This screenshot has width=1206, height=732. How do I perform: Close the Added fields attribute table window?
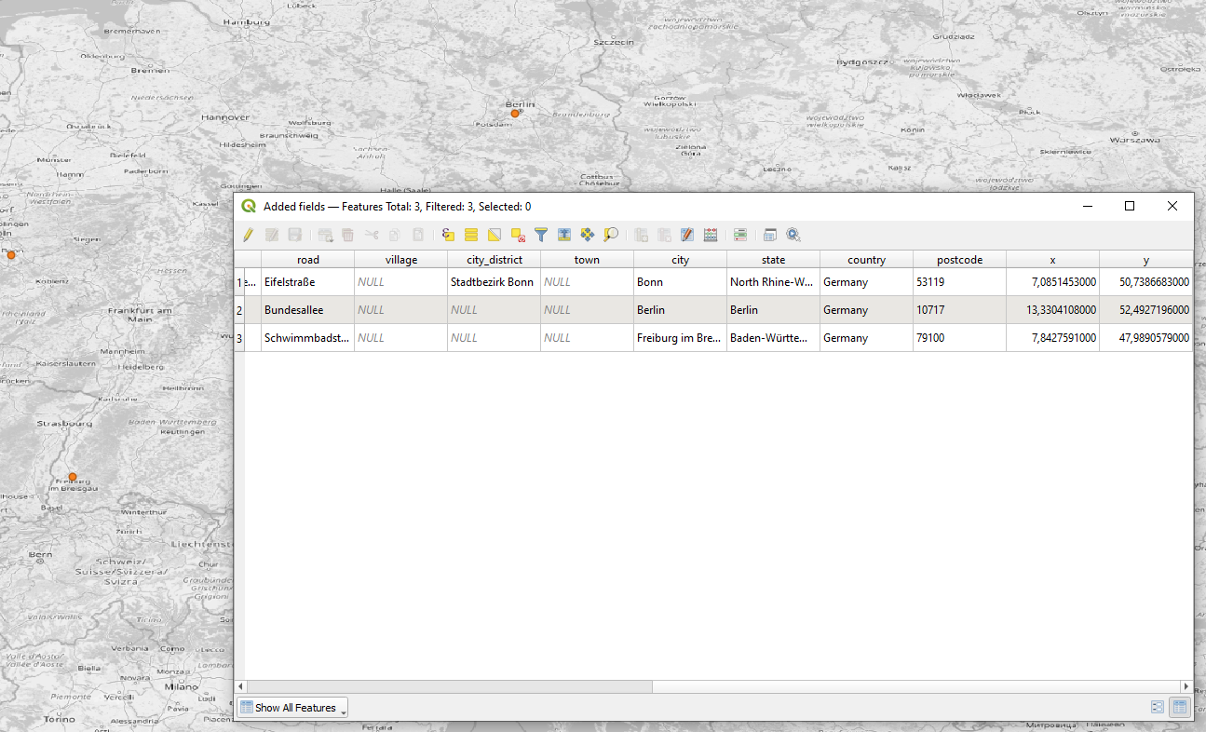coord(1172,206)
